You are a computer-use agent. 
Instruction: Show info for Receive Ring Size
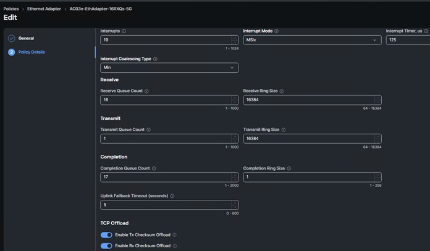(x=282, y=91)
